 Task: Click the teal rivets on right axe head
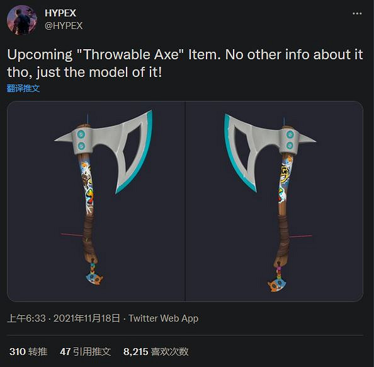coord(290,140)
